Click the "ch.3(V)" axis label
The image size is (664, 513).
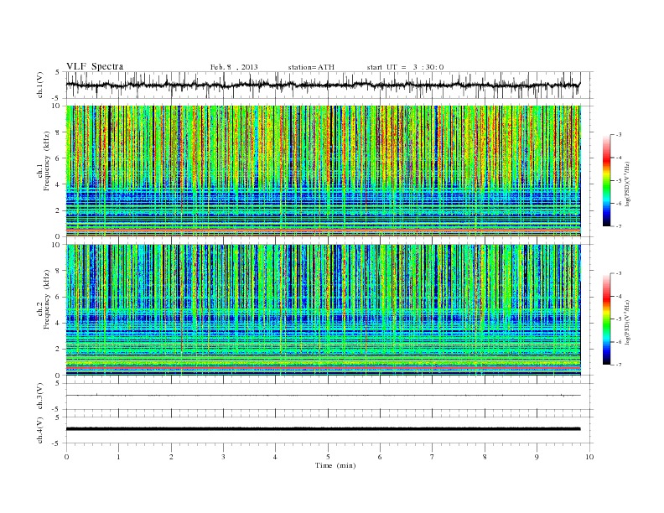click(x=40, y=396)
